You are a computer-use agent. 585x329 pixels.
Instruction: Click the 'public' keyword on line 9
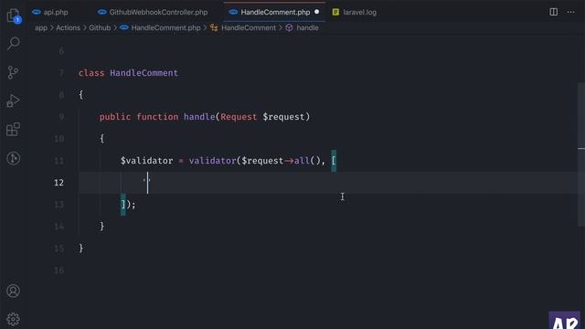point(115,117)
